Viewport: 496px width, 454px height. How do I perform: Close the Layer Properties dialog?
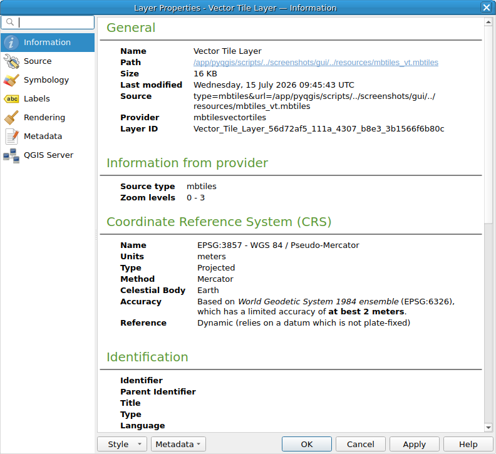pyautogui.click(x=486, y=8)
